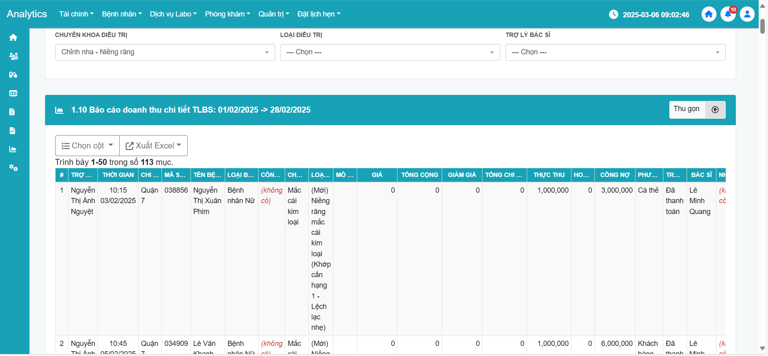Open the users management sidebar icon
This screenshot has width=768, height=356.
point(13,56)
